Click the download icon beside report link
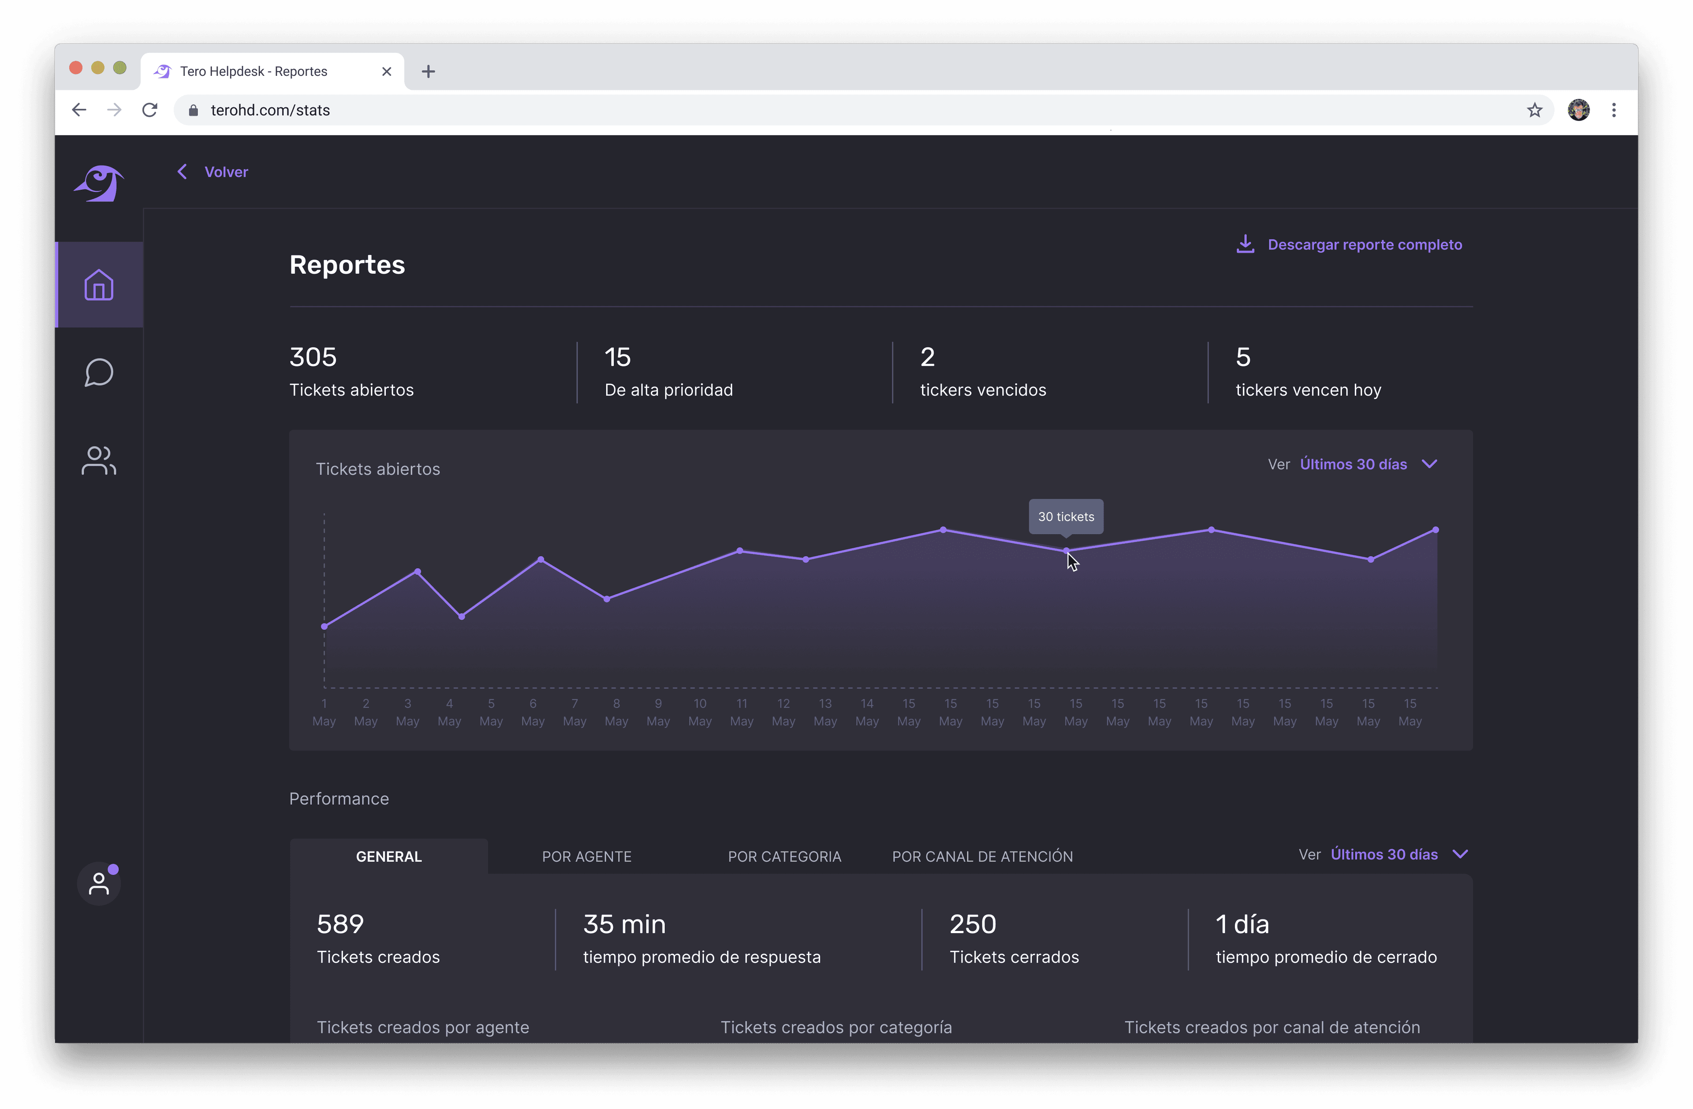 coord(1245,244)
